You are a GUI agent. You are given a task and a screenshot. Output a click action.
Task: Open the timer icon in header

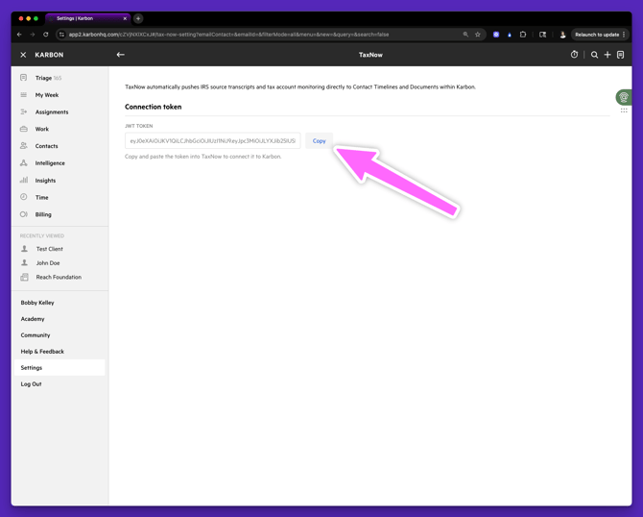pyautogui.click(x=574, y=55)
